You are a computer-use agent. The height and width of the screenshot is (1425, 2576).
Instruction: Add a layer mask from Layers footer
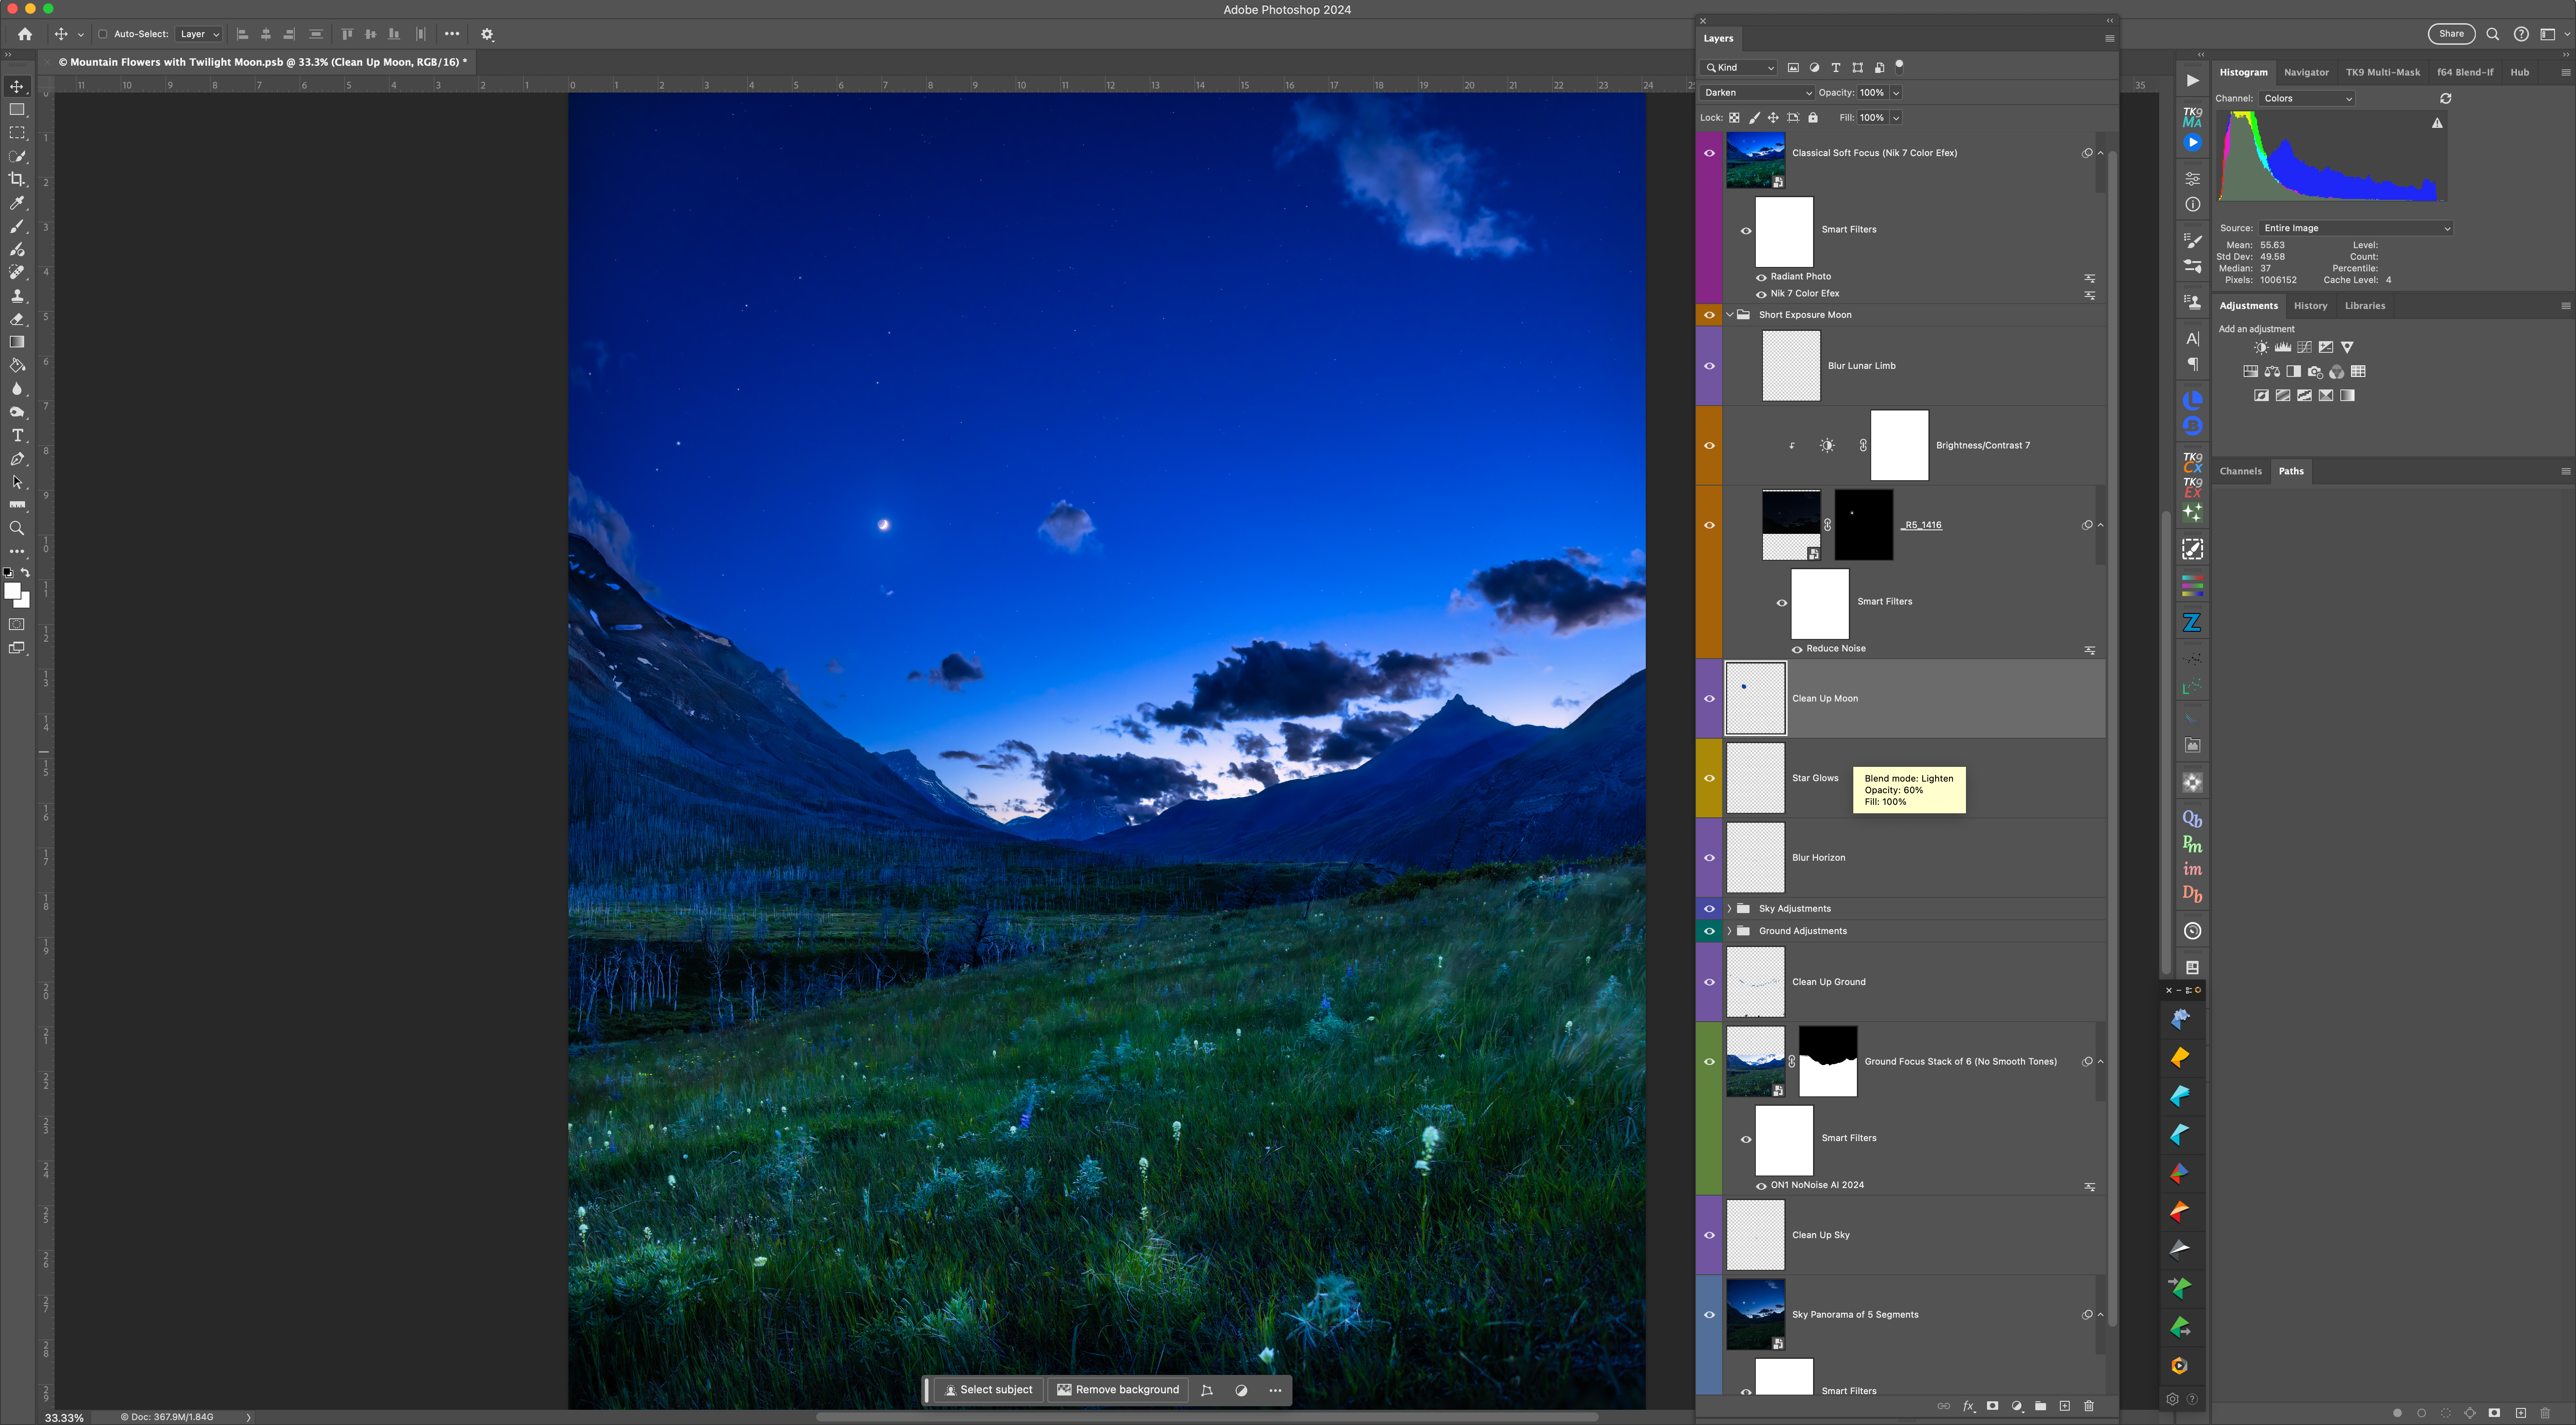click(x=1992, y=1406)
